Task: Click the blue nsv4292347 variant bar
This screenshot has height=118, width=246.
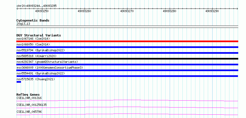Action: [x=127, y=65]
